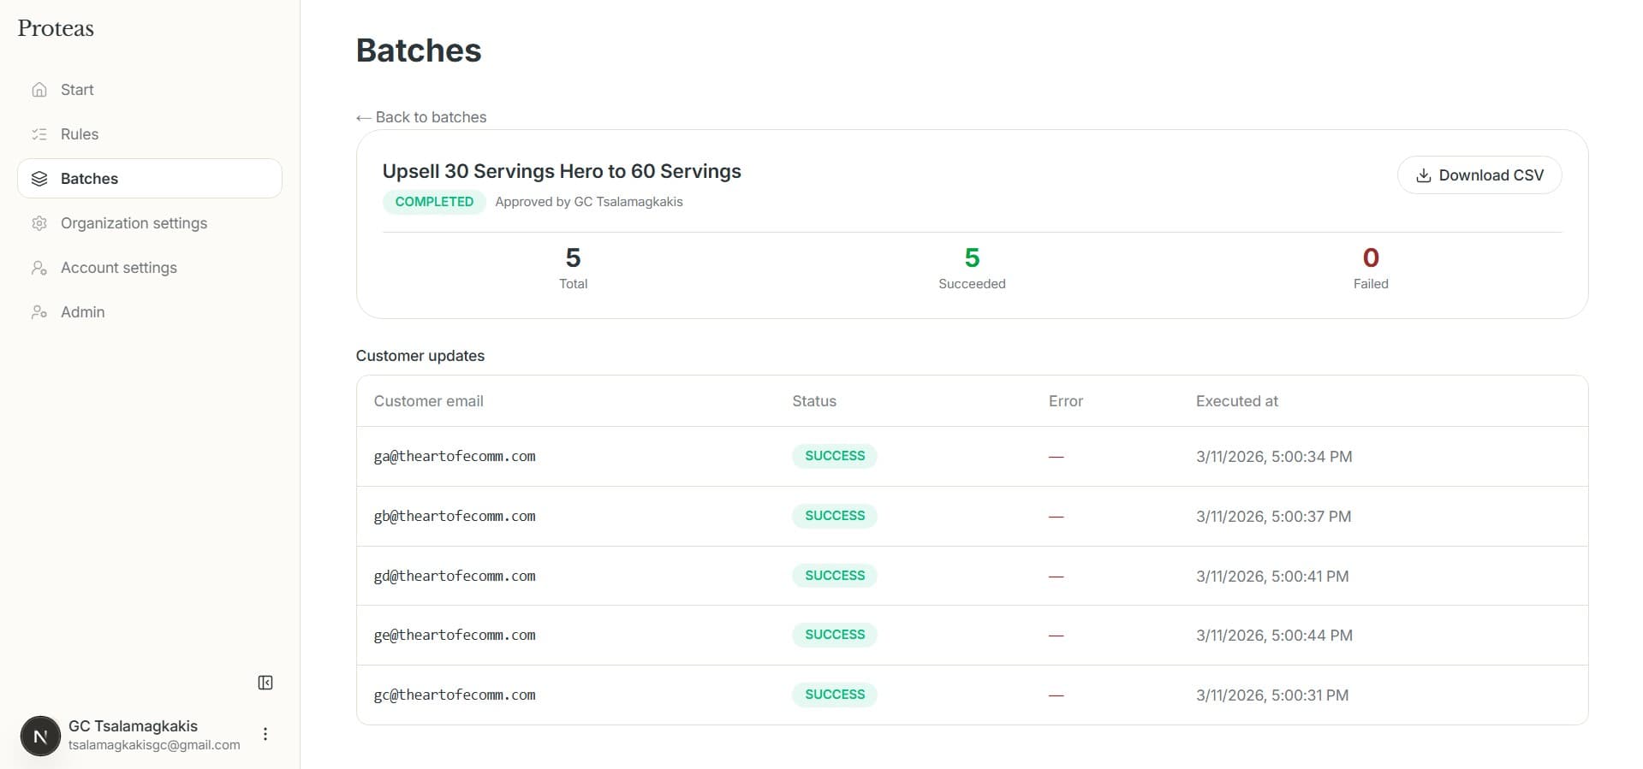This screenshot has width=1643, height=769.
Task: Click timestamp 3/11/2026, 5:00:41 PM
Action: [1272, 577]
